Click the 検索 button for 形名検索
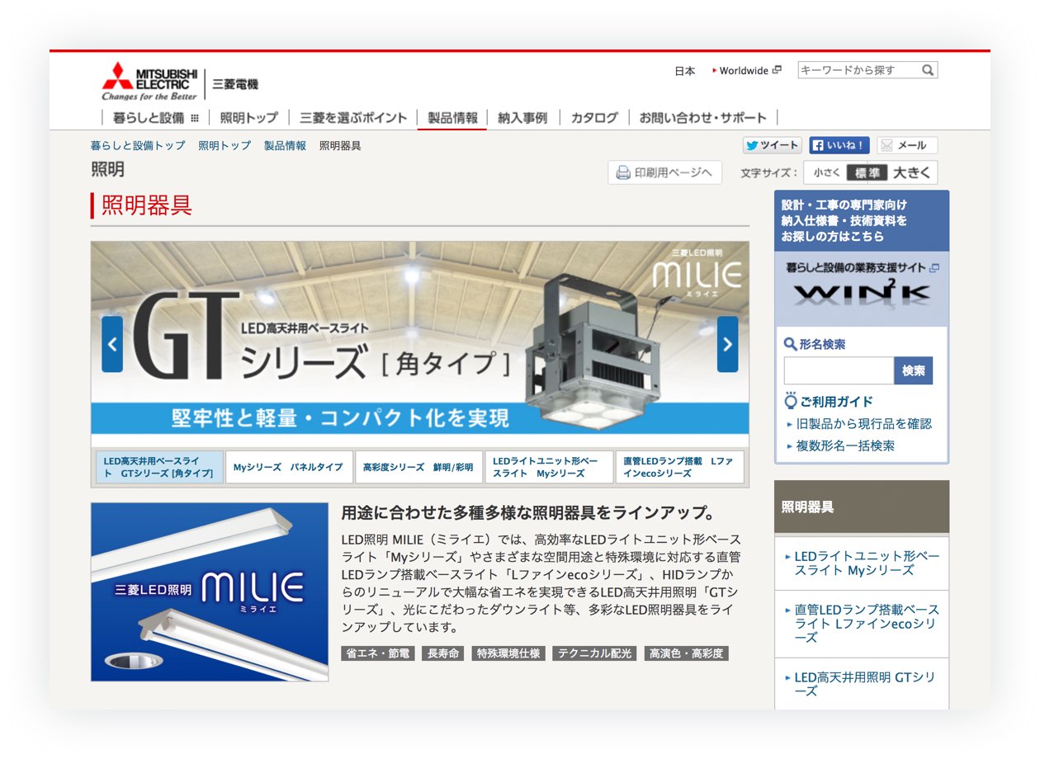The width and height of the screenshot is (1040, 759). click(913, 371)
